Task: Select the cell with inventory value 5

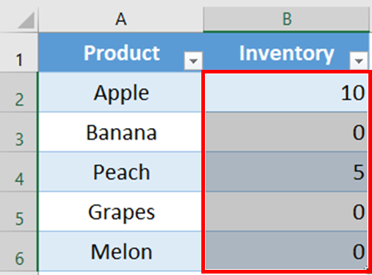Action: click(x=287, y=172)
